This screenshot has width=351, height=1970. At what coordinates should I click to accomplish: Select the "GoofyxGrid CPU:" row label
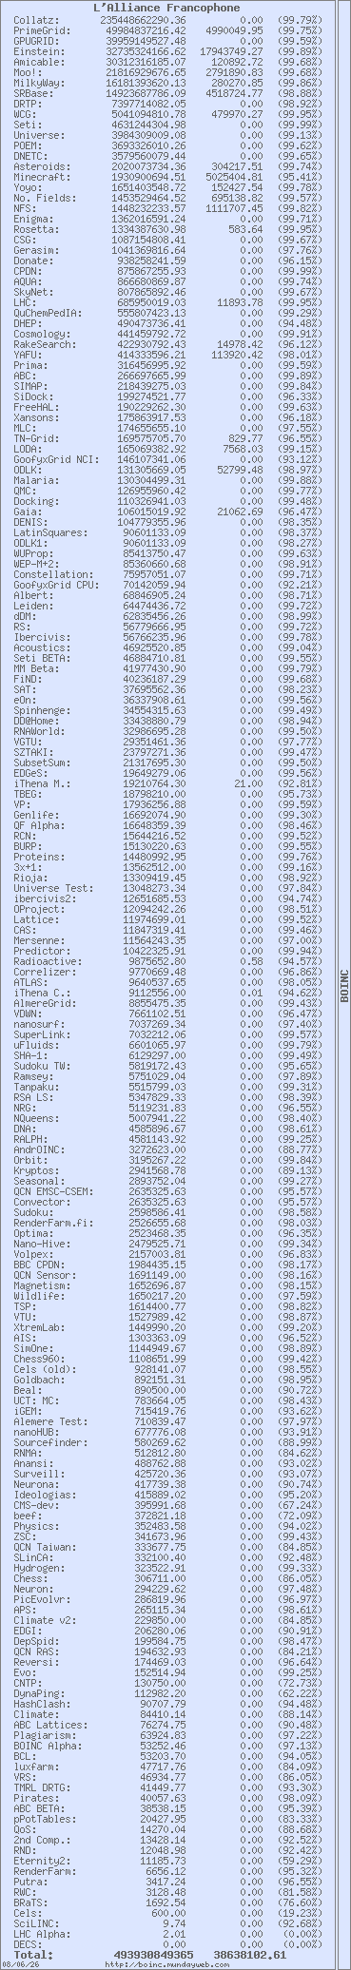coord(57,585)
